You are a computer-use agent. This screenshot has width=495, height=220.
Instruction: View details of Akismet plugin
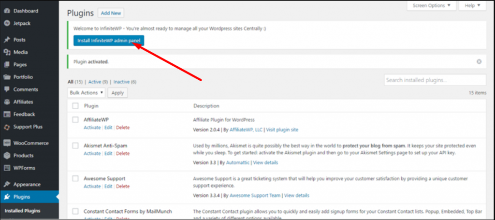(265, 162)
